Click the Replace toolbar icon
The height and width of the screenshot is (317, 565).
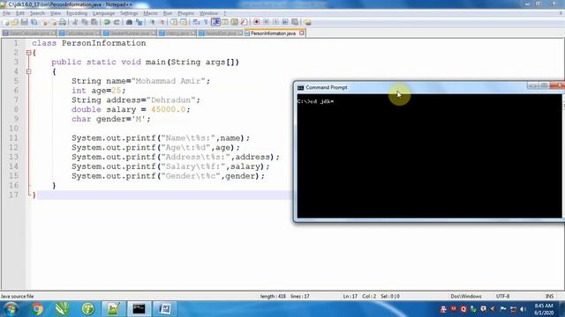click(x=139, y=22)
